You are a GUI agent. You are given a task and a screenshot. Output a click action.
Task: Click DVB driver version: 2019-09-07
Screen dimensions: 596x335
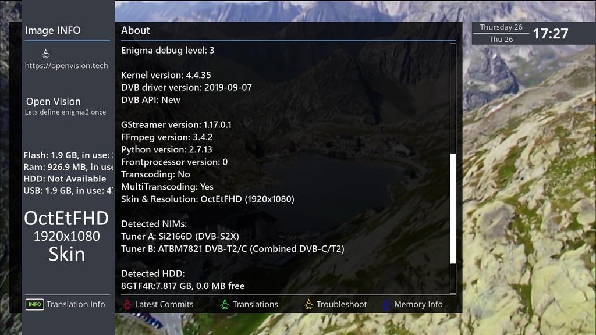186,87
